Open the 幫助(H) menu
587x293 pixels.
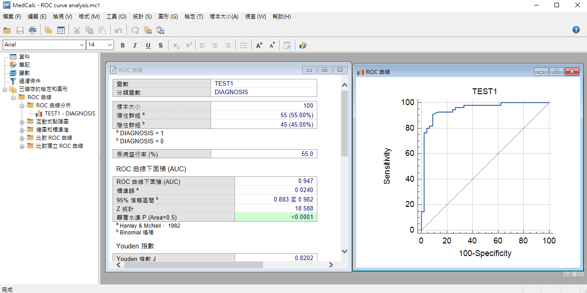click(x=282, y=17)
